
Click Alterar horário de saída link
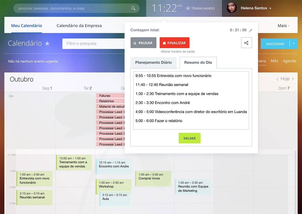(178, 51)
